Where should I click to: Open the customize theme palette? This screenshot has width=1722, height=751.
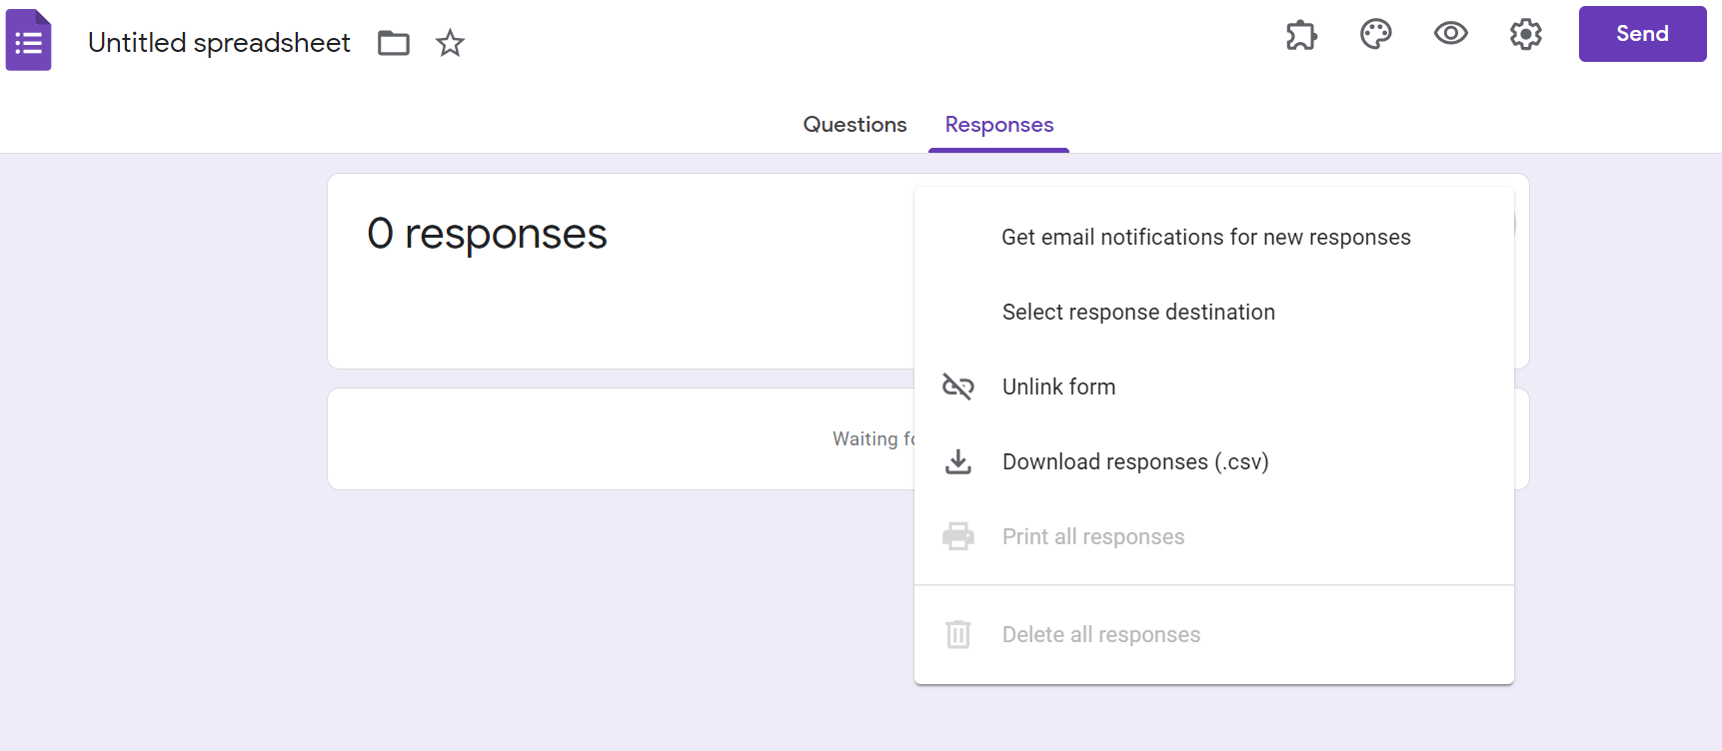[1376, 35]
